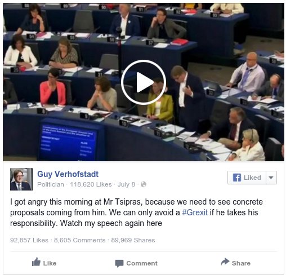
Task: Click the globe public visibility icon
Action: click(144, 184)
